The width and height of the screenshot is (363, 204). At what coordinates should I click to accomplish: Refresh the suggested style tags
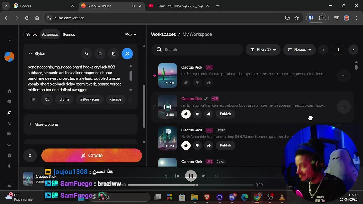coord(47,99)
